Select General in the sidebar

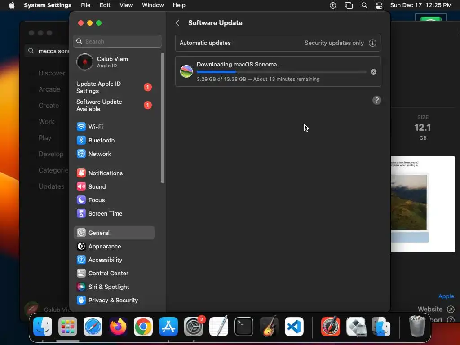coord(114,233)
